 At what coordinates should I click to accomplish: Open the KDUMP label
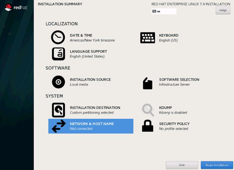coord(166,108)
